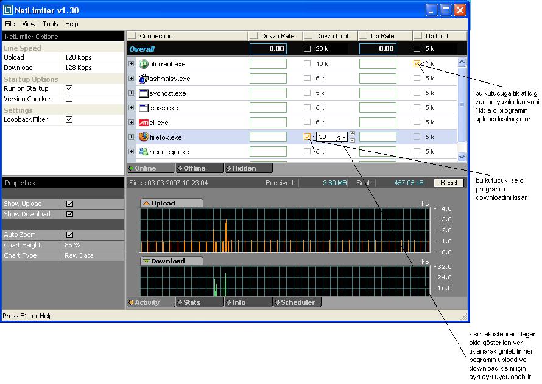Viewport: 542px width, 384px height.
Task: Open the Tools menu
Action: point(51,24)
